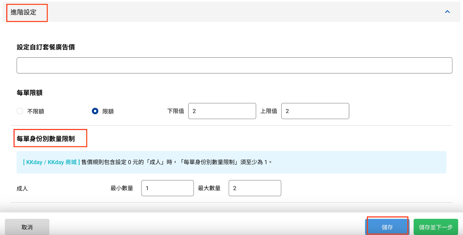Click the 上限值 input field
Viewport: 463px width, 235px height.
coord(315,111)
